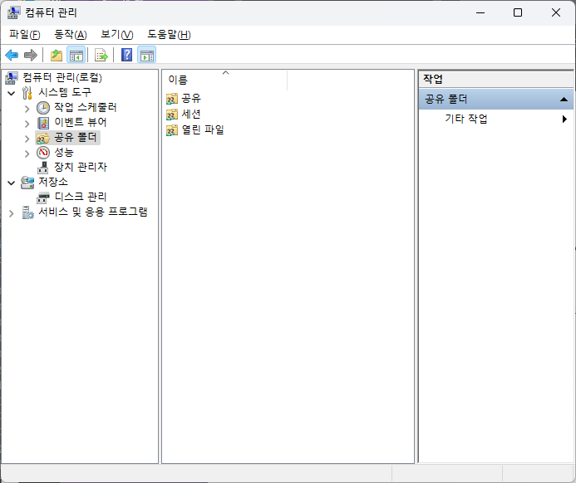Toggle Show/Hide Console Tree toolbar icon
The width and height of the screenshot is (576, 483).
[76, 56]
